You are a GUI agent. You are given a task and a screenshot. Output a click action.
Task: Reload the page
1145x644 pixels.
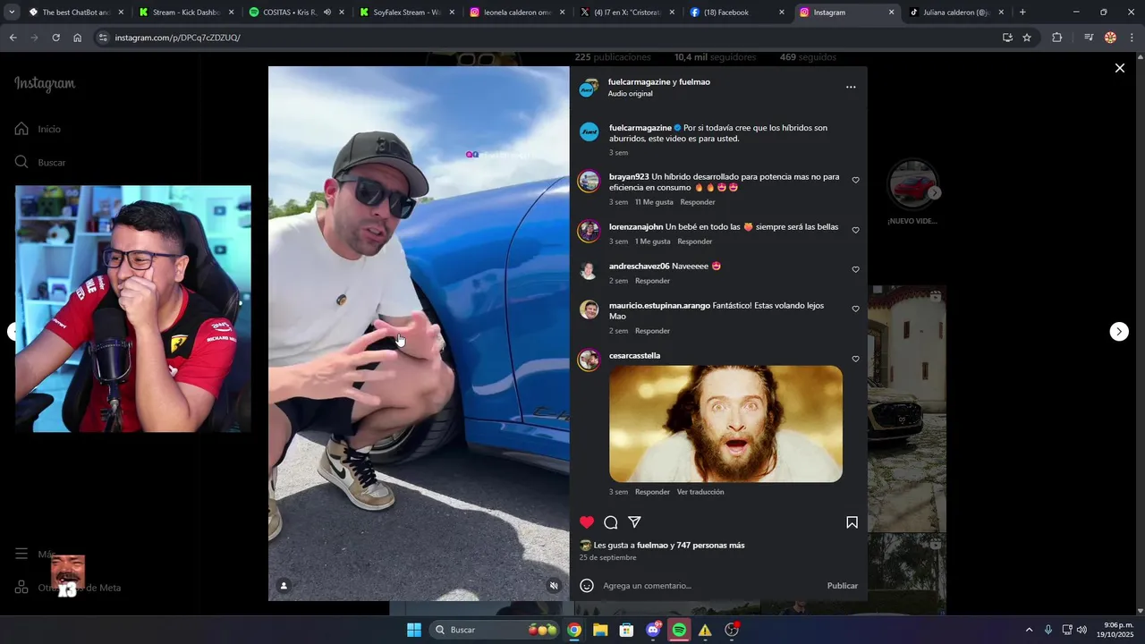[x=55, y=38]
